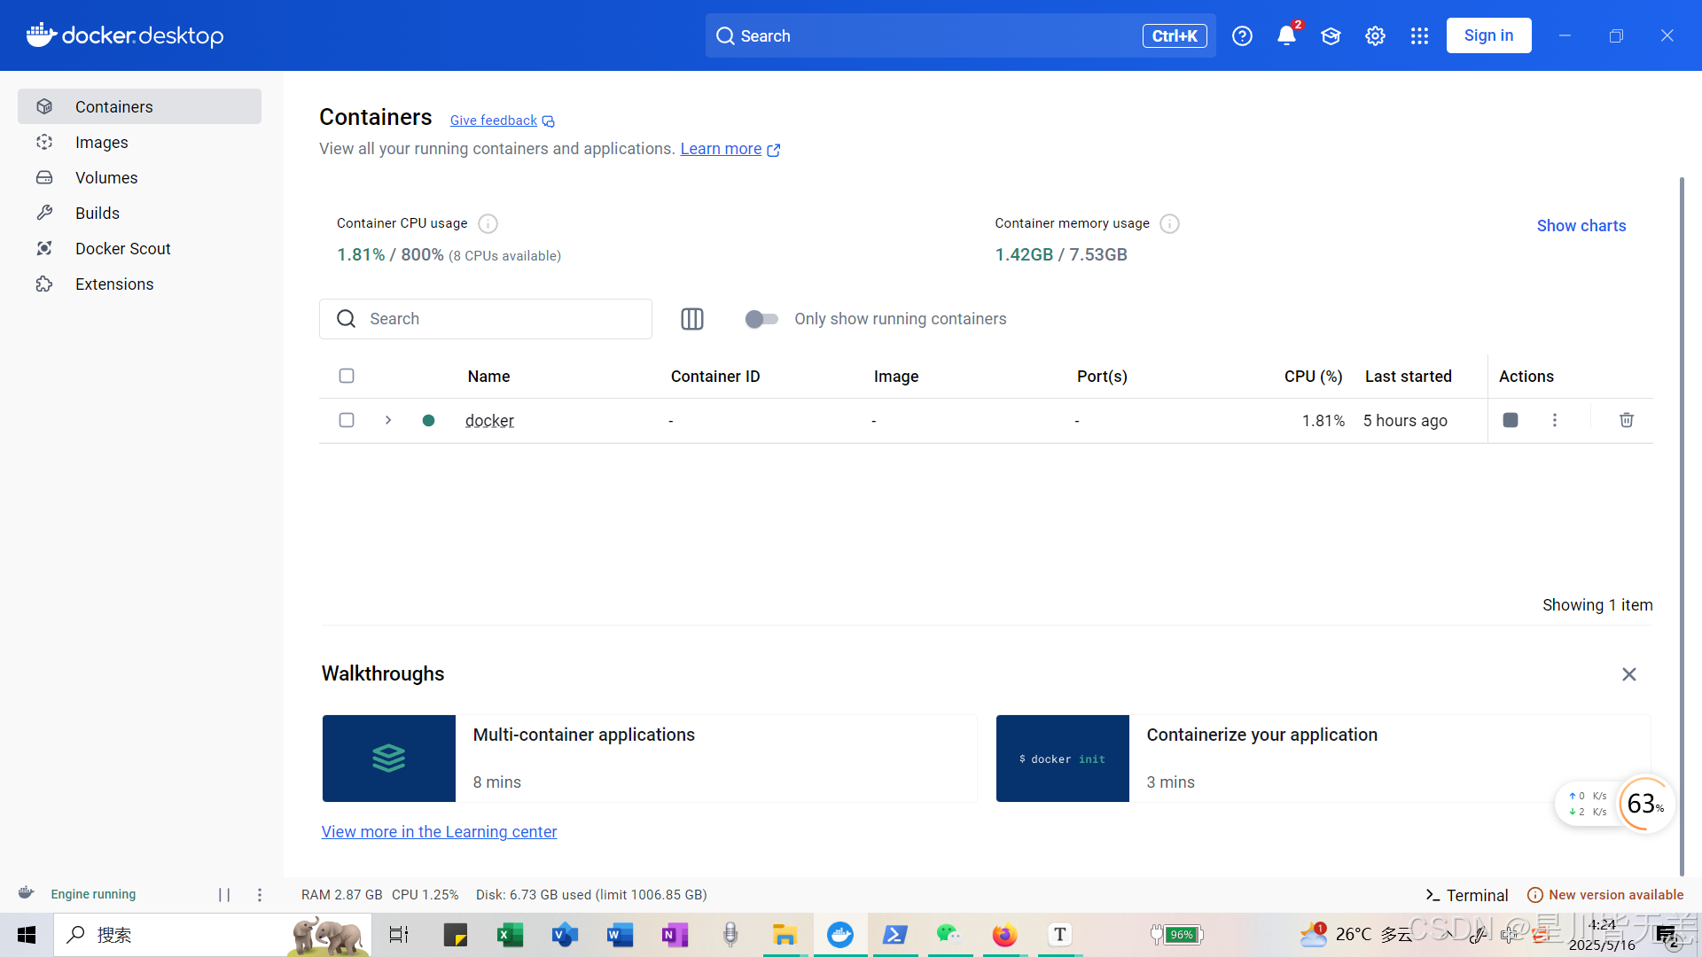The image size is (1702, 957).
Task: Click the help question mark icon
Action: (x=1242, y=35)
